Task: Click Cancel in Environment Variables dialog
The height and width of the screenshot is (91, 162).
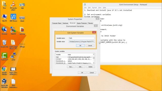Action: click(92, 73)
